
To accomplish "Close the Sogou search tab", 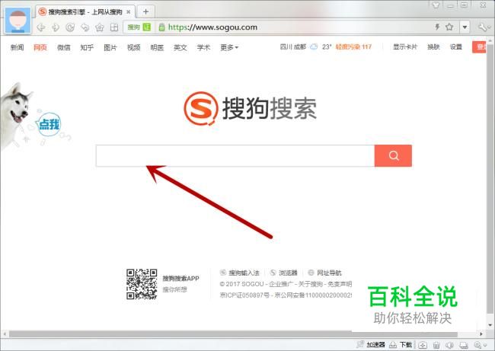I will tap(129, 12).
